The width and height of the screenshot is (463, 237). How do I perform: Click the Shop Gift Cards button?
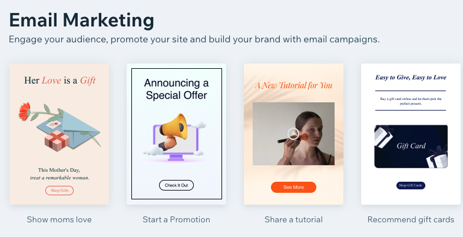pos(411,185)
